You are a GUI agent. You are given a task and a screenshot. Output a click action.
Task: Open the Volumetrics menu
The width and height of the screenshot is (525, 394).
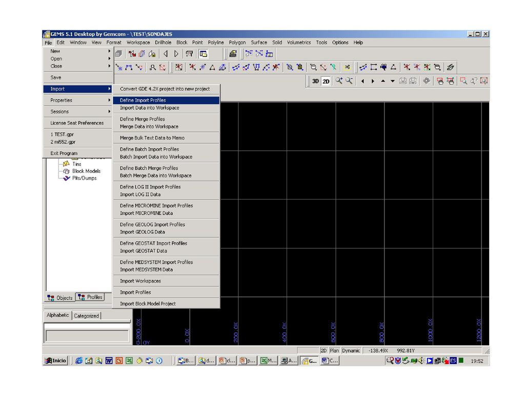click(x=299, y=43)
